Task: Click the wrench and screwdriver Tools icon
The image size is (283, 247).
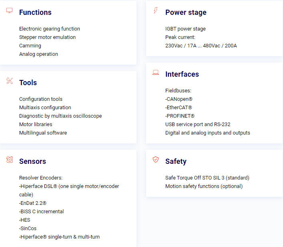Action: [x=10, y=81]
